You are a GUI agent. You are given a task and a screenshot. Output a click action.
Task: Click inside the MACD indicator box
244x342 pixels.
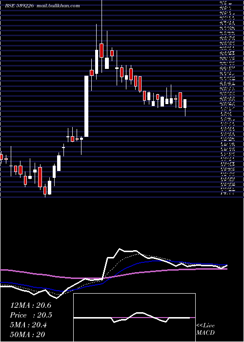point(134,318)
